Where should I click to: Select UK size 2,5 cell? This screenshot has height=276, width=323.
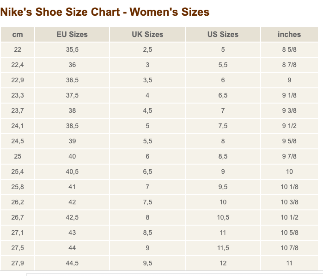point(147,49)
